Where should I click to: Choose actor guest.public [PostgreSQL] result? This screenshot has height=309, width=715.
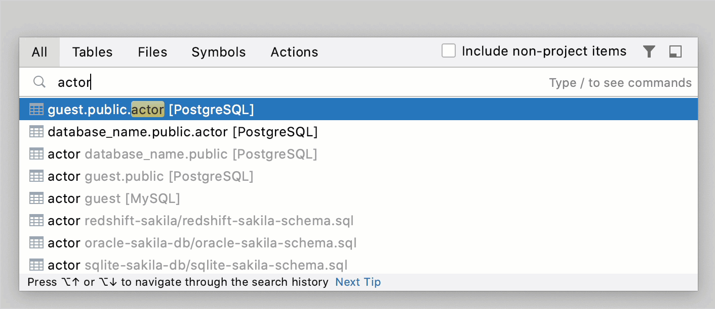(150, 176)
